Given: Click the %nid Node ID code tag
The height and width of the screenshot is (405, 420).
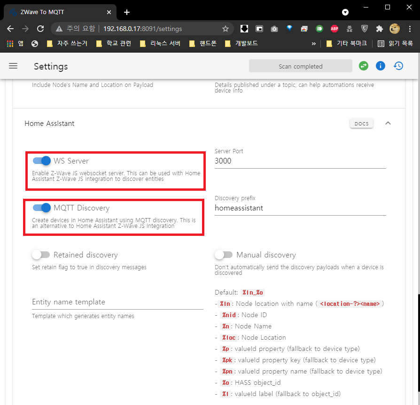Looking at the screenshot, I should [x=229, y=315].
